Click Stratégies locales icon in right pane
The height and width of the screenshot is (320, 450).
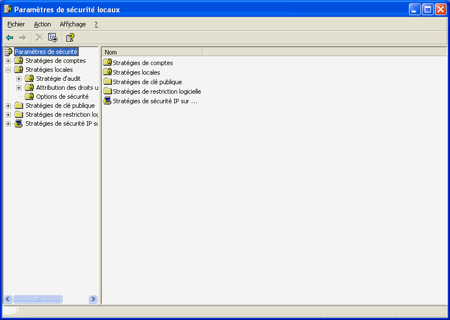point(107,72)
